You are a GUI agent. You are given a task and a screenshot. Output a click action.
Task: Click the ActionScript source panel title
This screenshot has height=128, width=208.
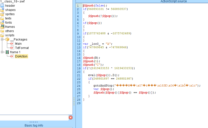tap(174, 1)
